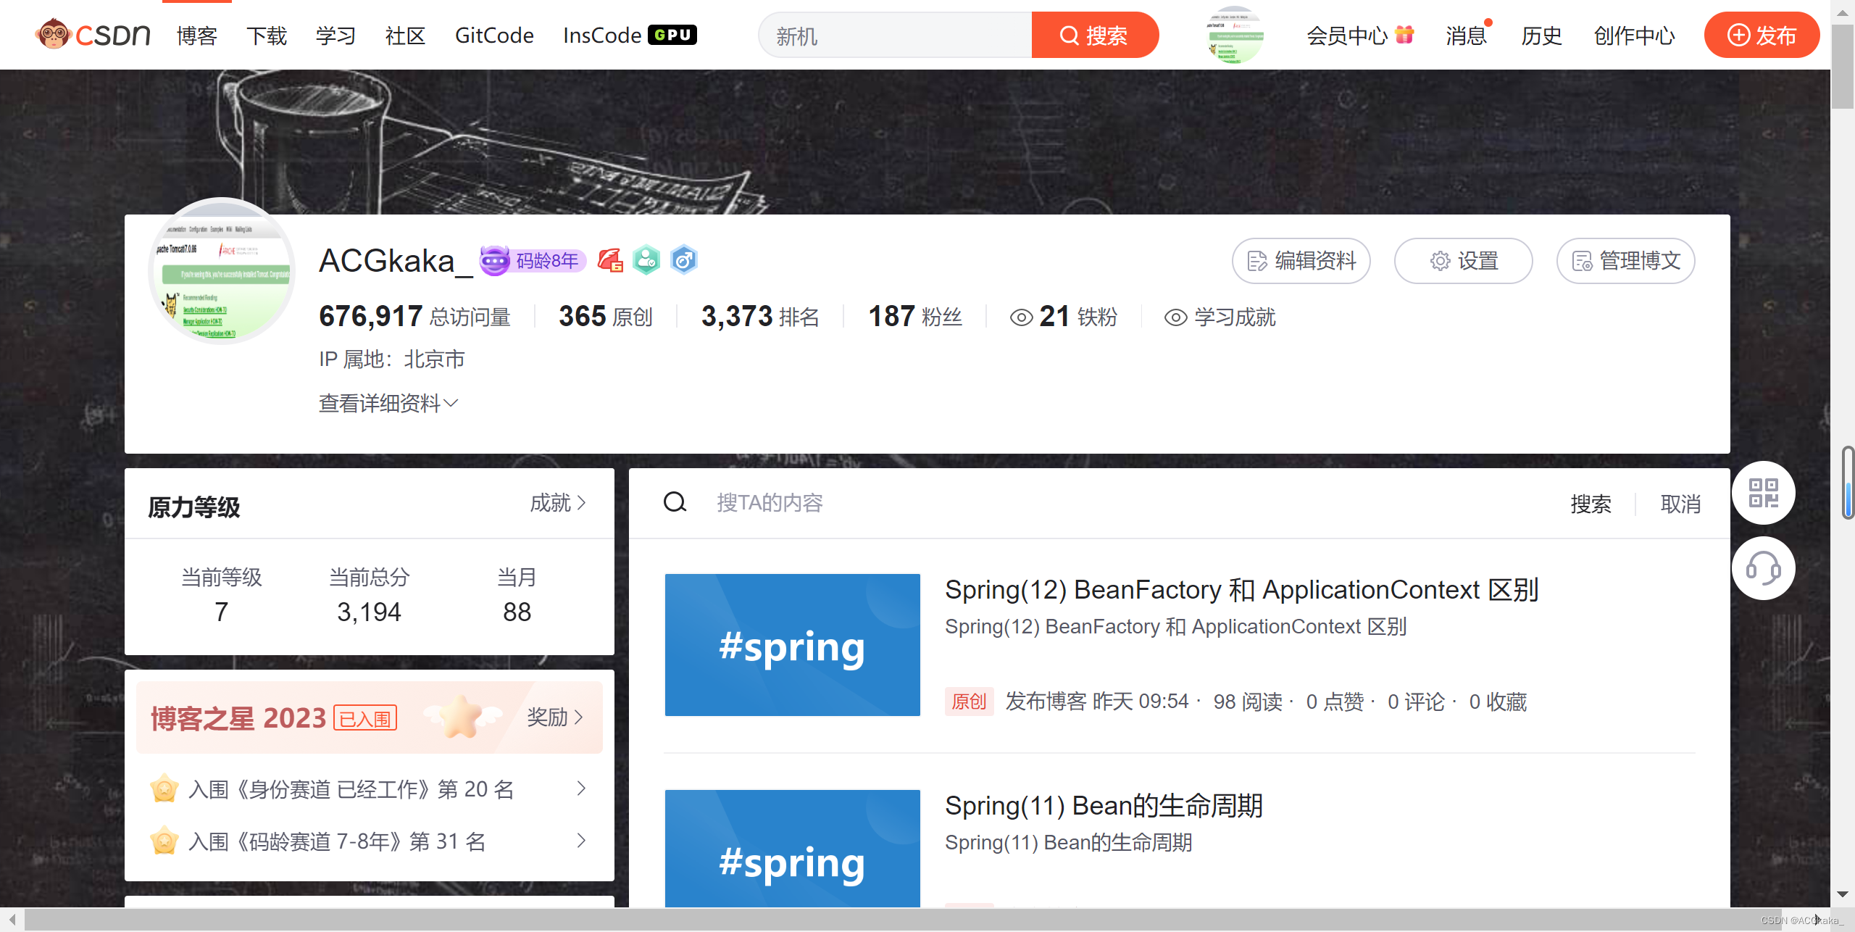Viewport: 1855px width, 932px height.
Task: Open InsCode GPU nav item
Action: click(630, 36)
